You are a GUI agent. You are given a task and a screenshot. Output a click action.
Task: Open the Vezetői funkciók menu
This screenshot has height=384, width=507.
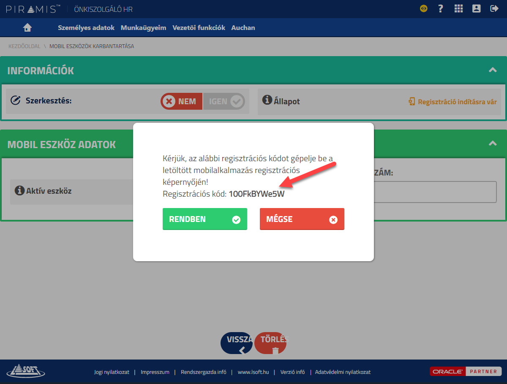point(199,28)
